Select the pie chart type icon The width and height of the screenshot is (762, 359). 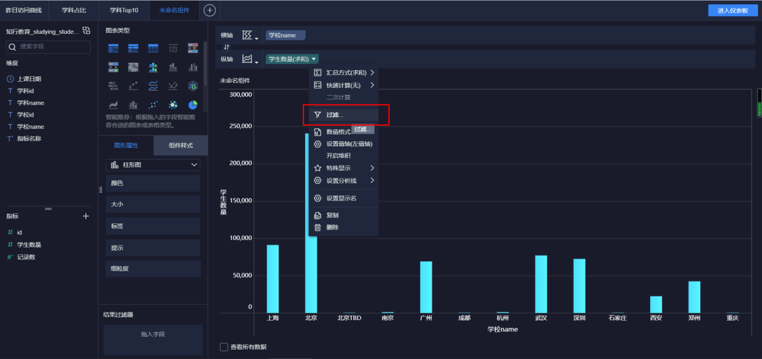193,104
